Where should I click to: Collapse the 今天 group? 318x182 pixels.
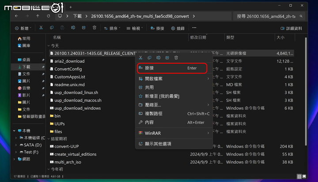pyautogui.click(x=49, y=46)
